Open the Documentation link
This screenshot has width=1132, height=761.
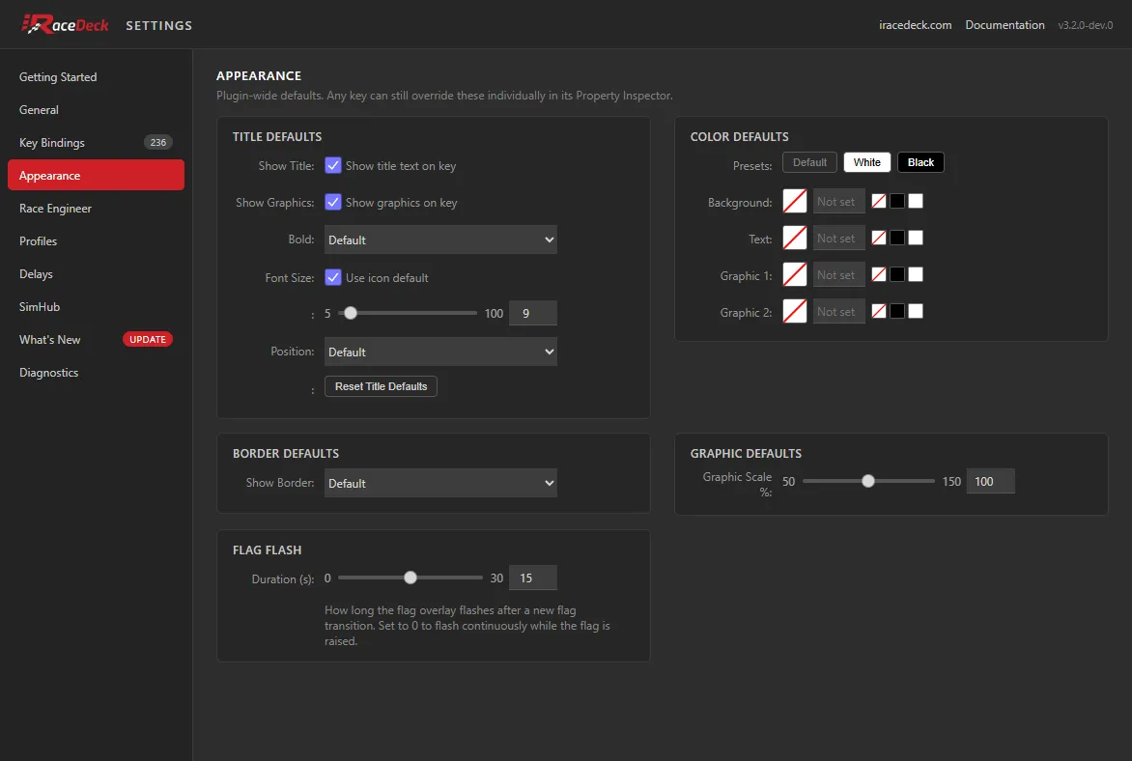1005,24
